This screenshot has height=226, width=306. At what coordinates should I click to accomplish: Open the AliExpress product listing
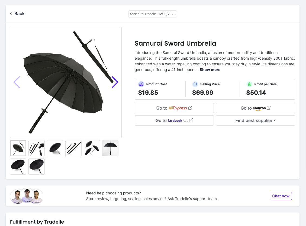tap(174, 108)
